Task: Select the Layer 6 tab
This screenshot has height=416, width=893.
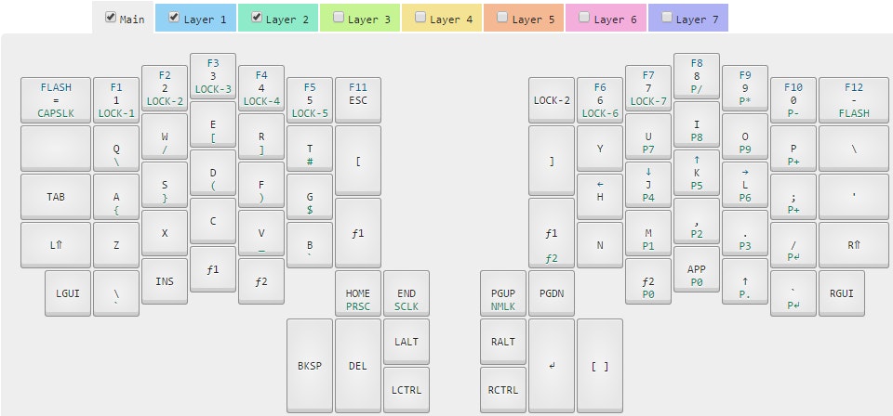Action: pos(606,19)
